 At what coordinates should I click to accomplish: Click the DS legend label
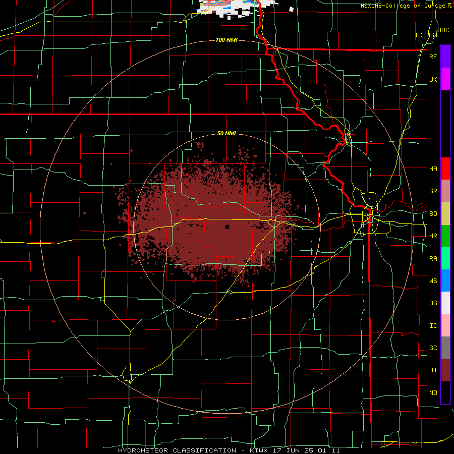(433, 303)
